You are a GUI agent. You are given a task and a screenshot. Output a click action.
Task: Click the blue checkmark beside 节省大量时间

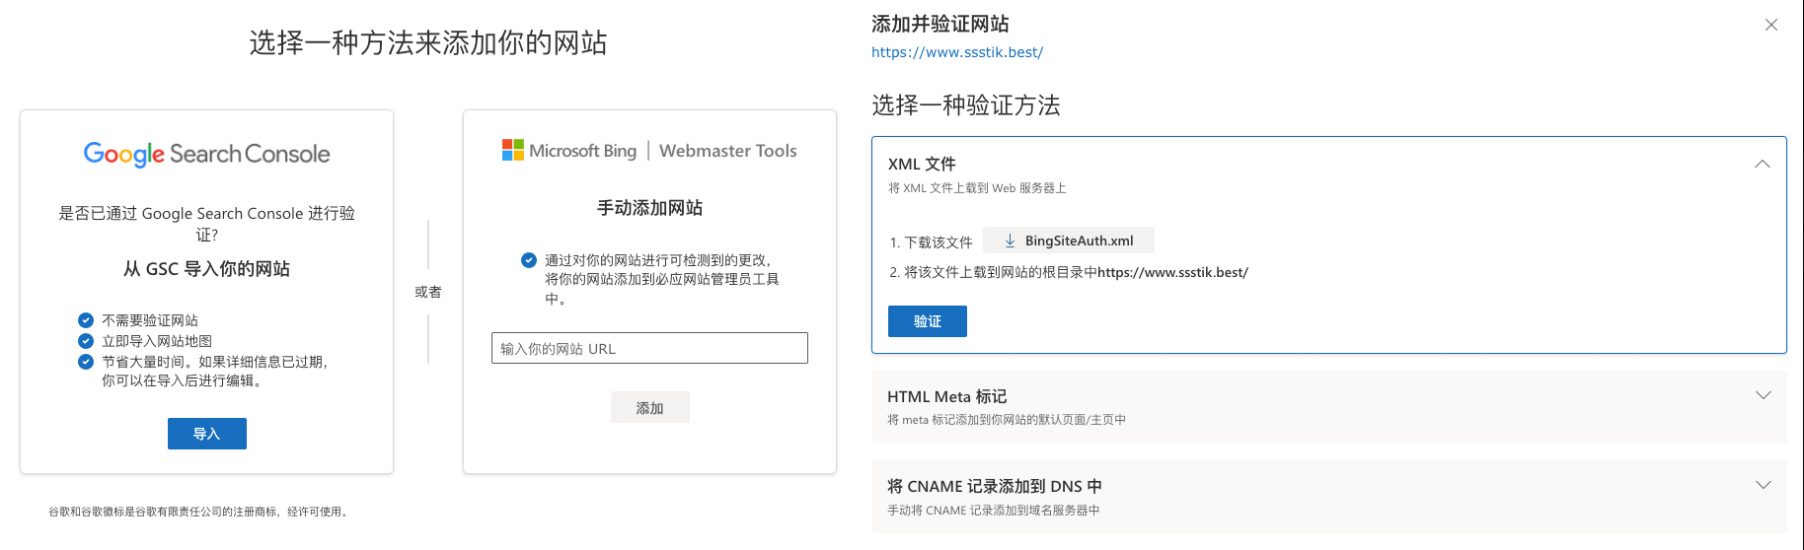tap(86, 362)
